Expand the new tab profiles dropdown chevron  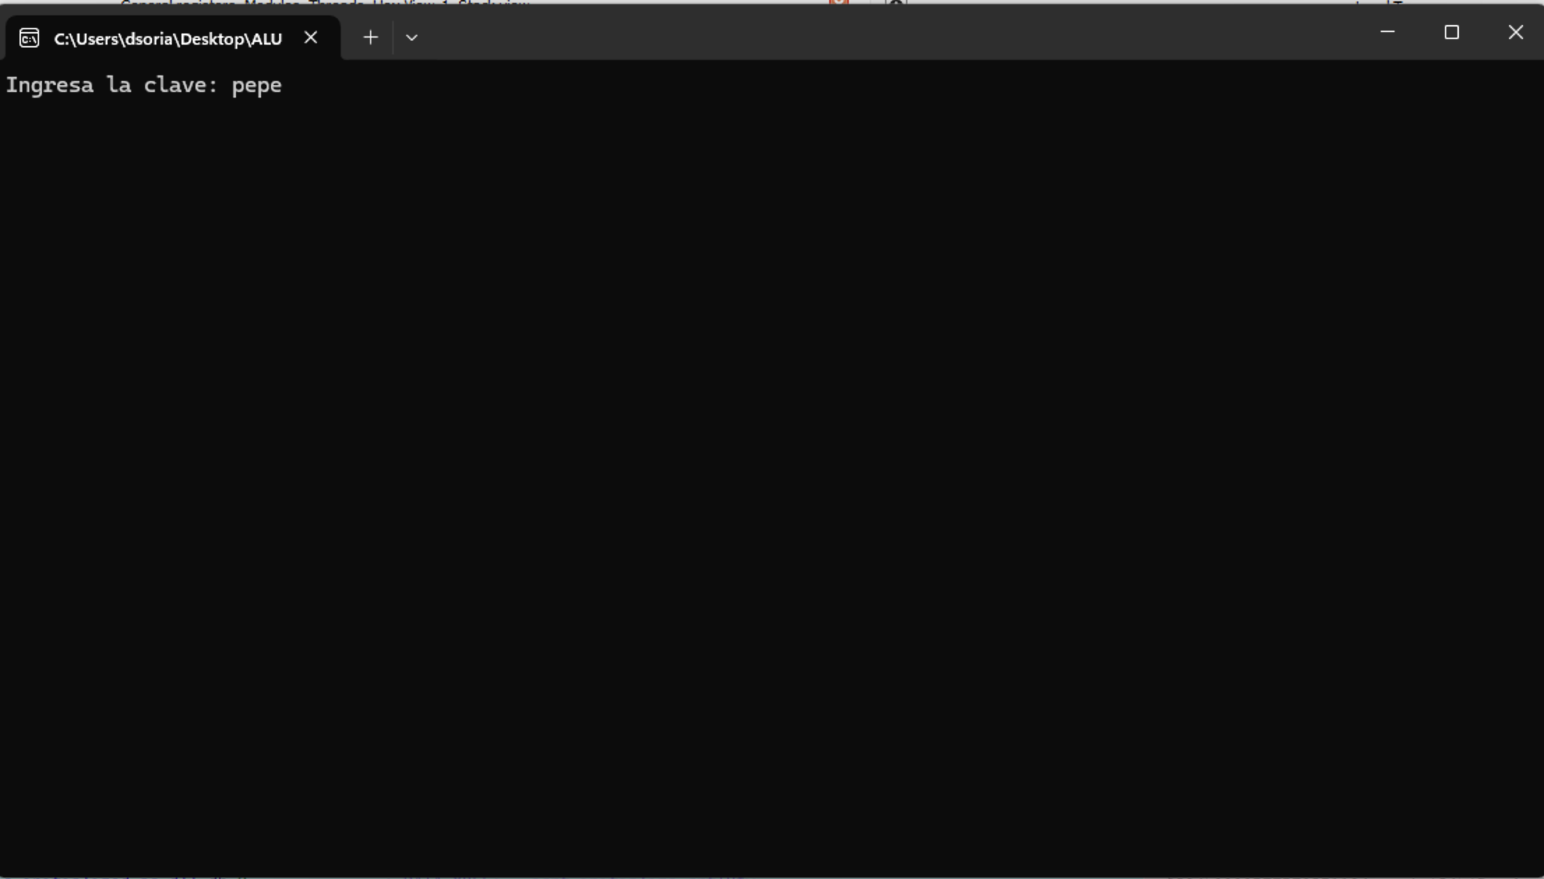coord(412,38)
